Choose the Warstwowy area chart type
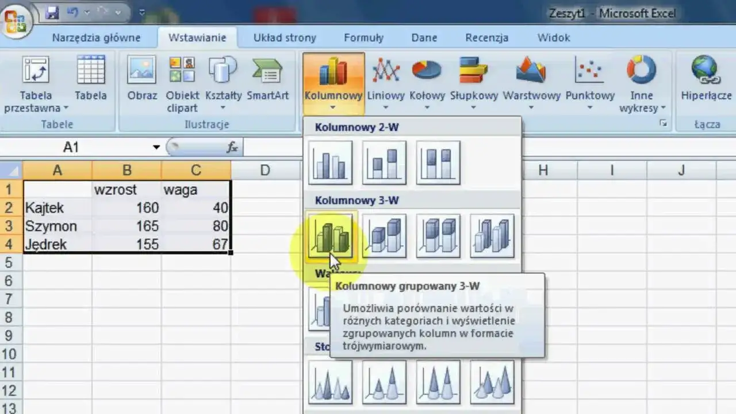Image resolution: width=736 pixels, height=414 pixels. point(531,71)
